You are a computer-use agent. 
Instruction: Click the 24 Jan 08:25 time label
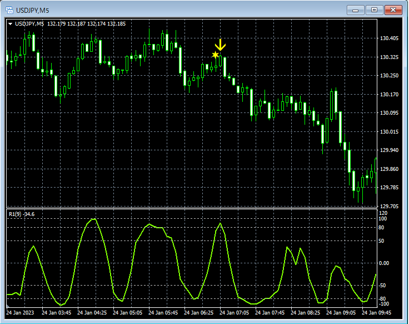tap(306, 313)
